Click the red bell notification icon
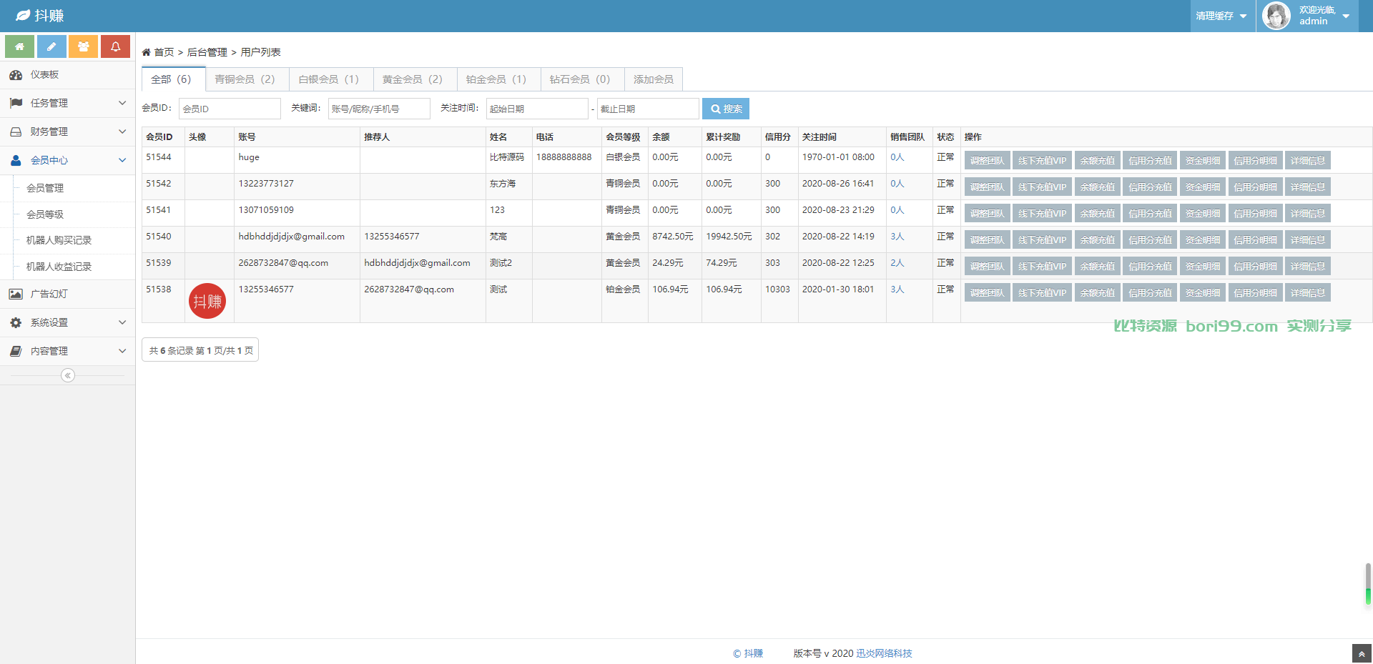 coord(115,46)
